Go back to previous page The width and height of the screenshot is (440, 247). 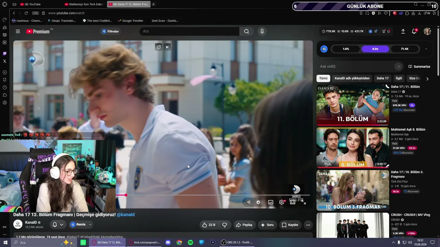[x=14, y=13]
